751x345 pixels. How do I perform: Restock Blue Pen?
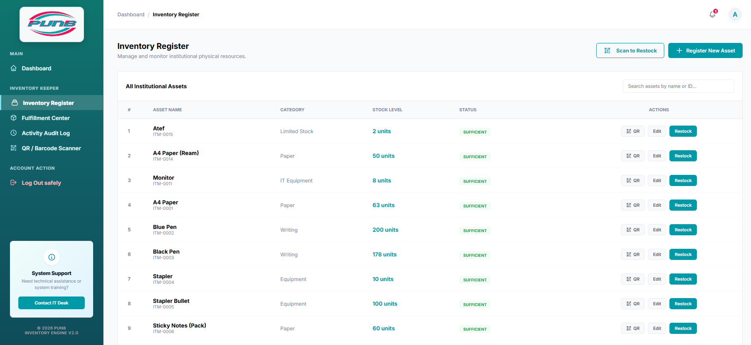(683, 230)
